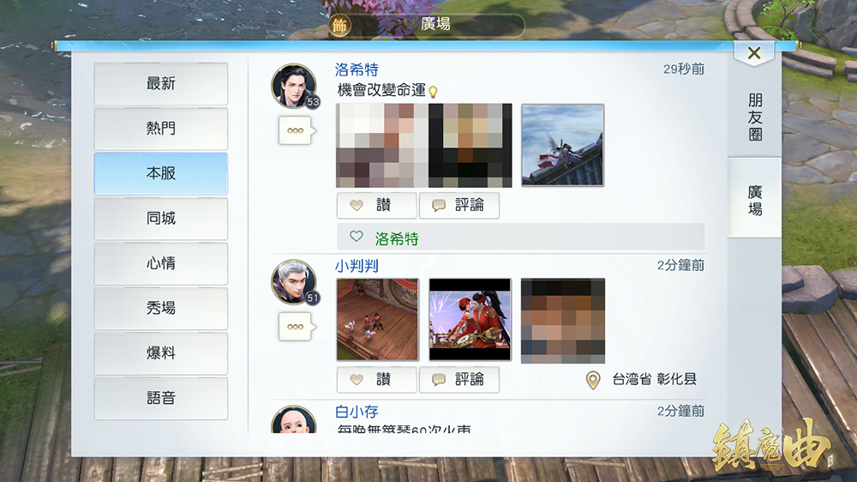
Task: Open the 熱門 category
Action: pyautogui.click(x=161, y=129)
